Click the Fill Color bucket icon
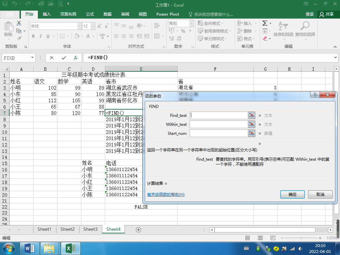Screen dimensions: 340x255 tap(77, 36)
